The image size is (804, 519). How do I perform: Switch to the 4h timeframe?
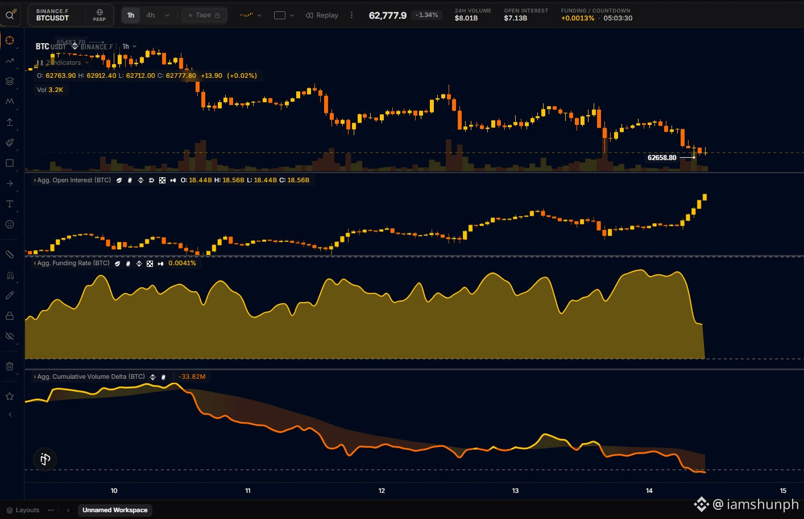click(x=151, y=15)
